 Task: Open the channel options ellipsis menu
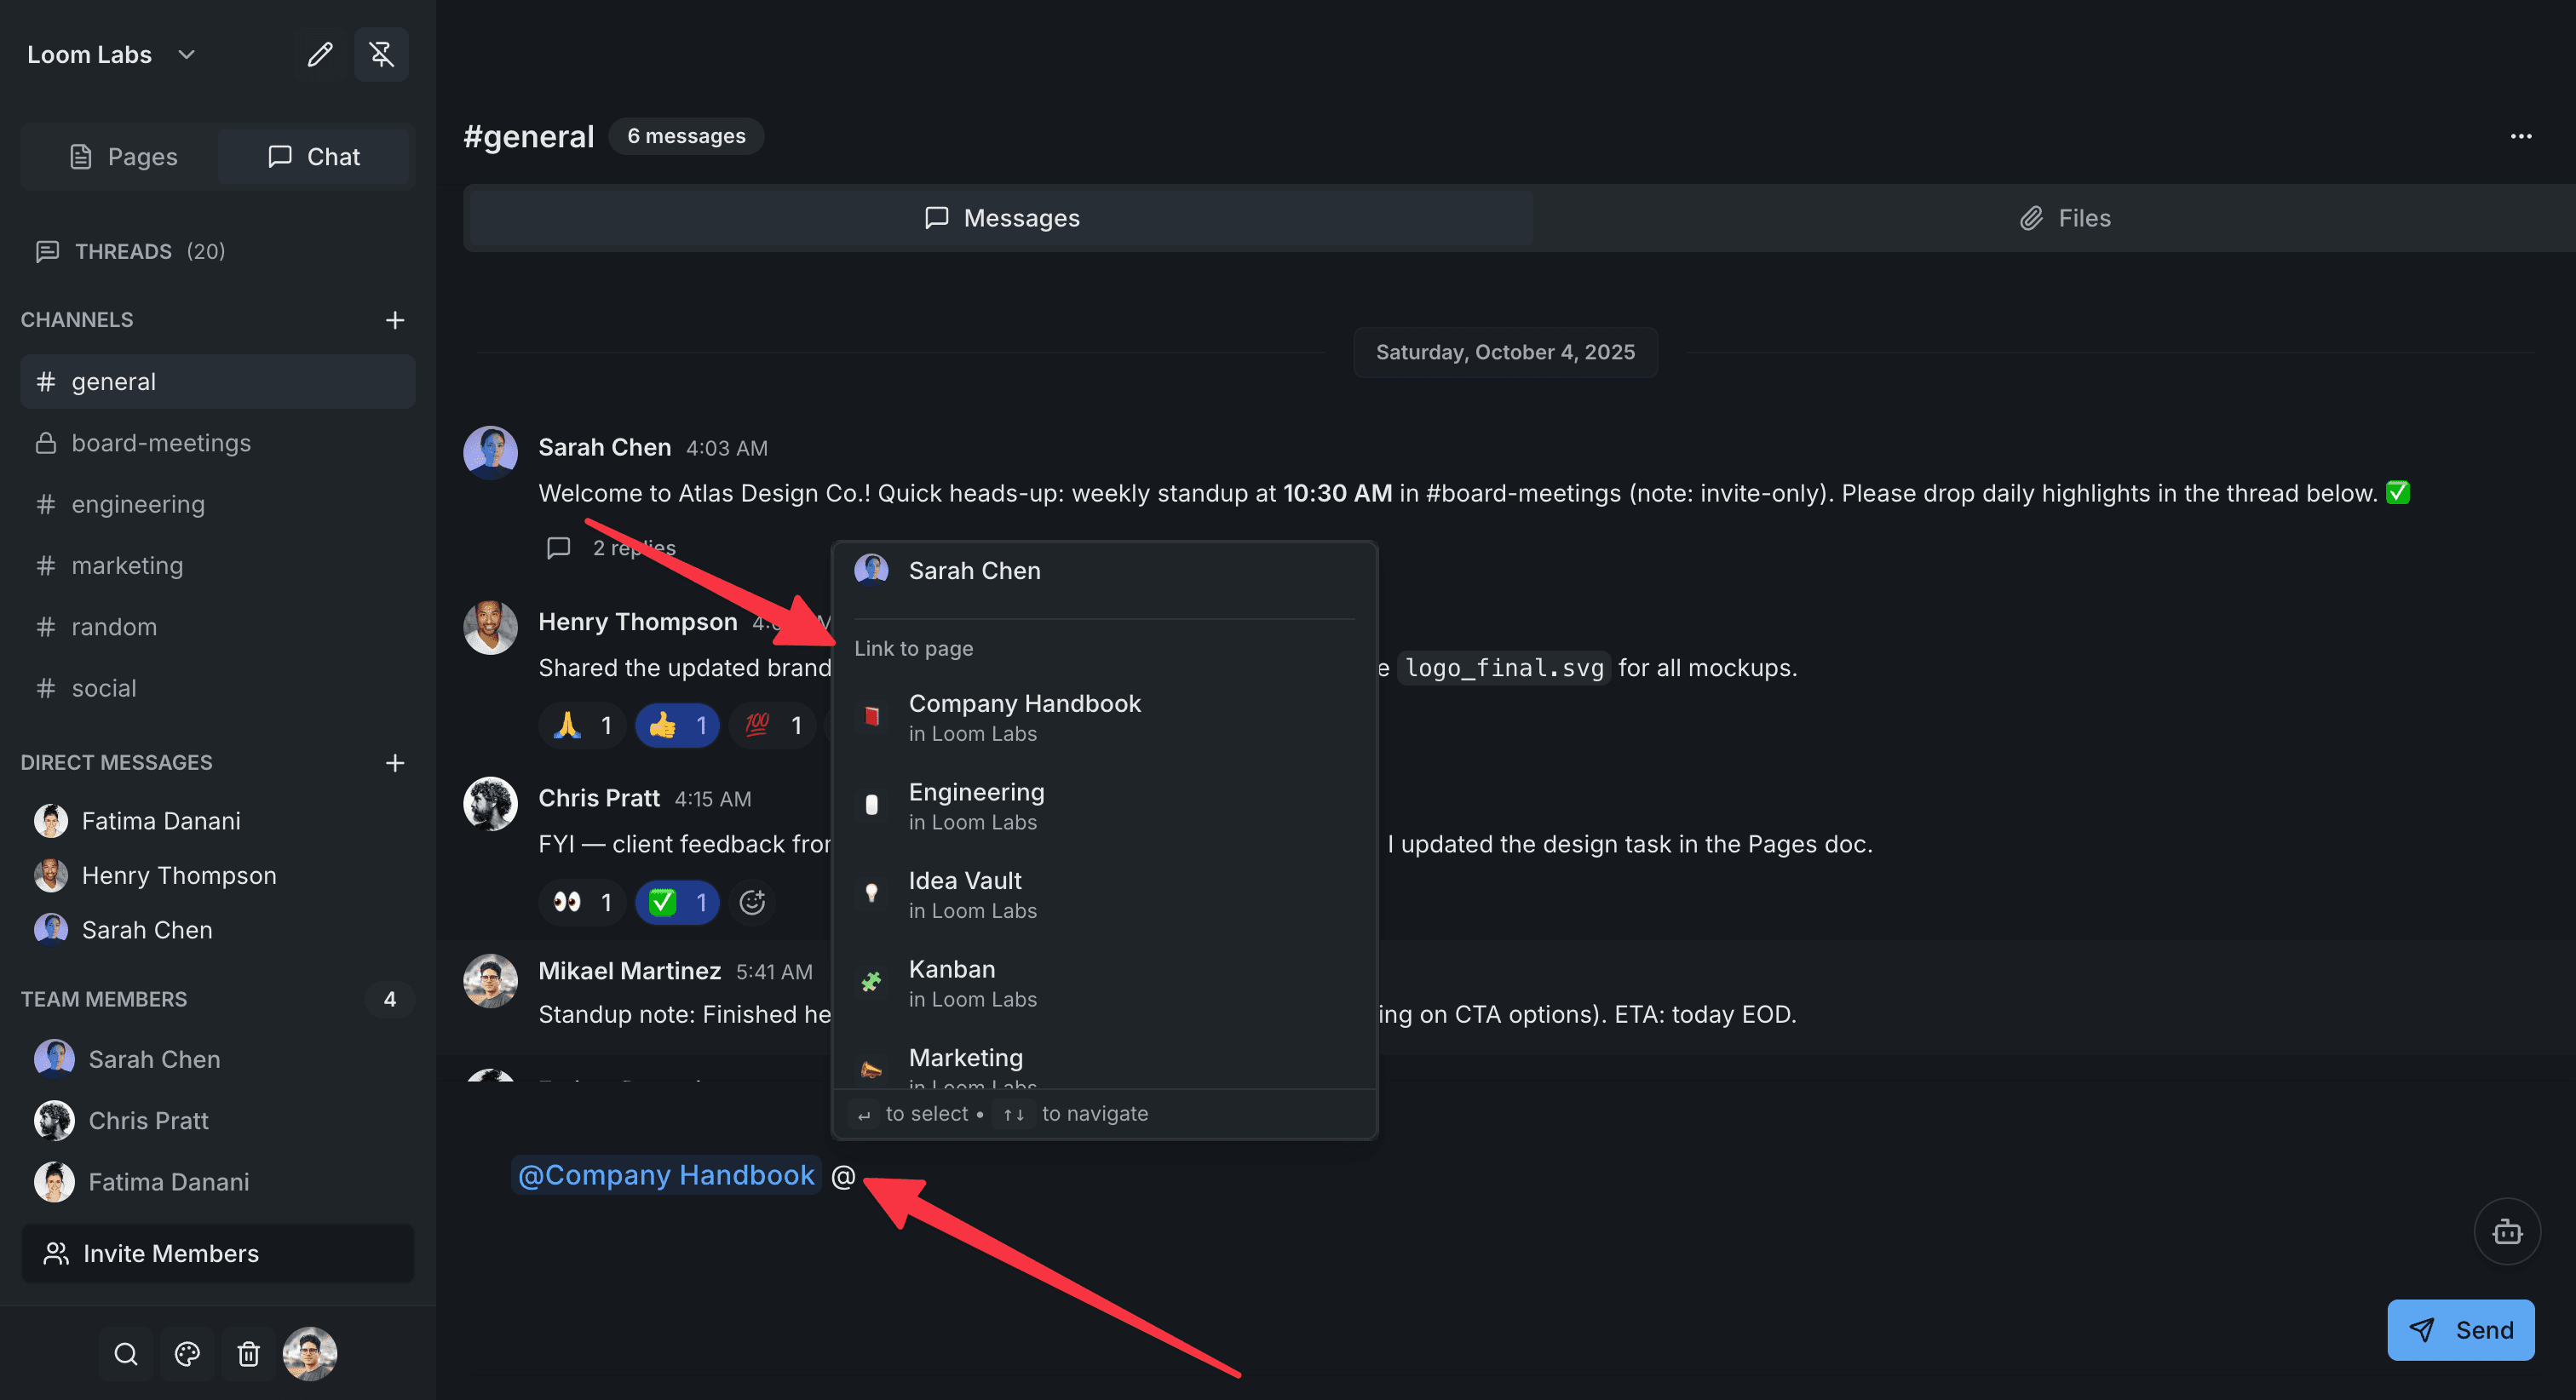[x=2520, y=136]
